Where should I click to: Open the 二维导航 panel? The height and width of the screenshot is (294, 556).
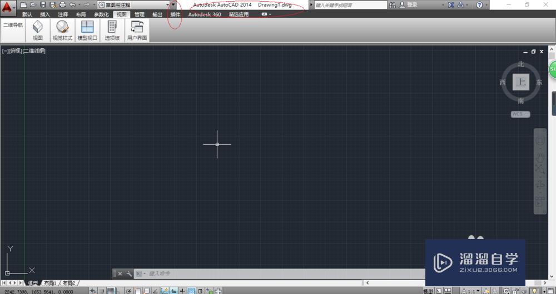tap(13, 25)
